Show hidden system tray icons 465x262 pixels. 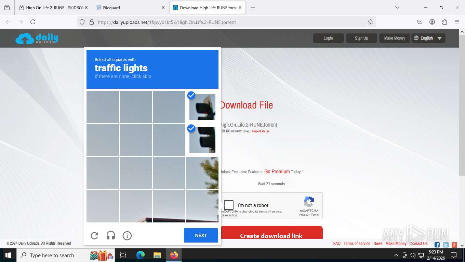tap(396, 255)
